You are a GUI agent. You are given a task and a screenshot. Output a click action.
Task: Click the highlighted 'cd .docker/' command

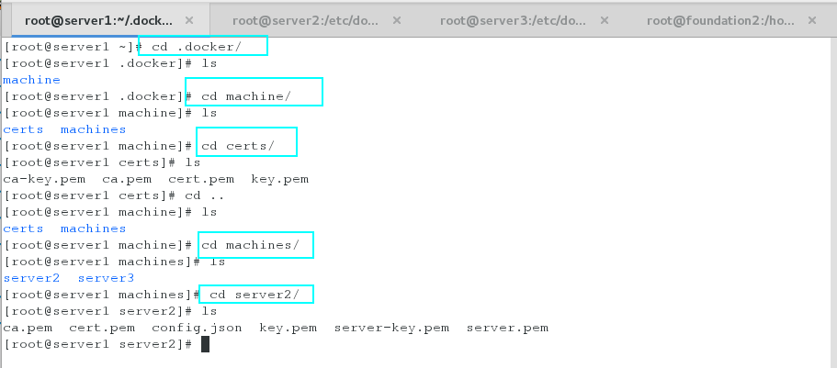[x=197, y=47]
